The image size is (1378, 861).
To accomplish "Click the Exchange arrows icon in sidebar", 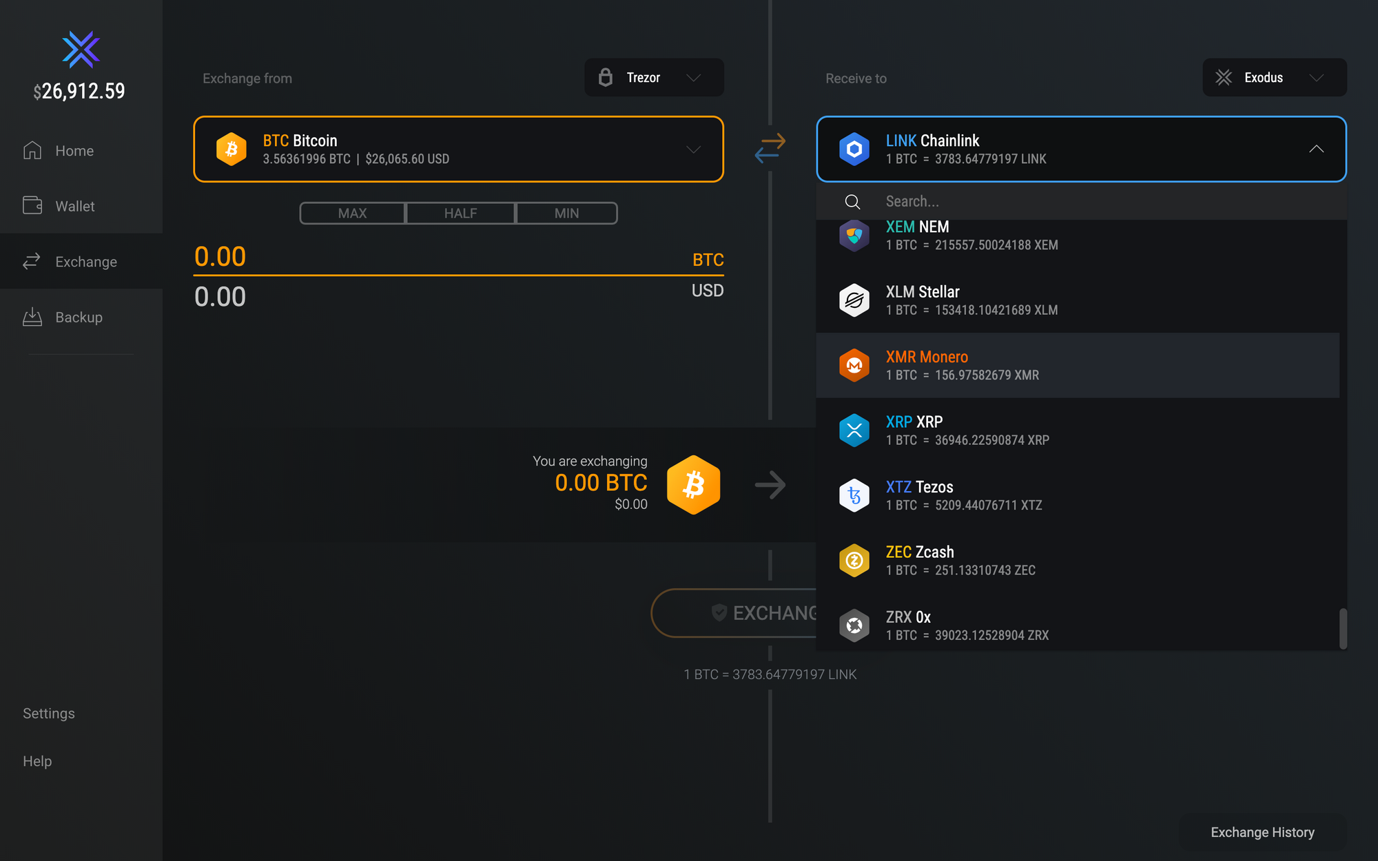I will [x=32, y=261].
